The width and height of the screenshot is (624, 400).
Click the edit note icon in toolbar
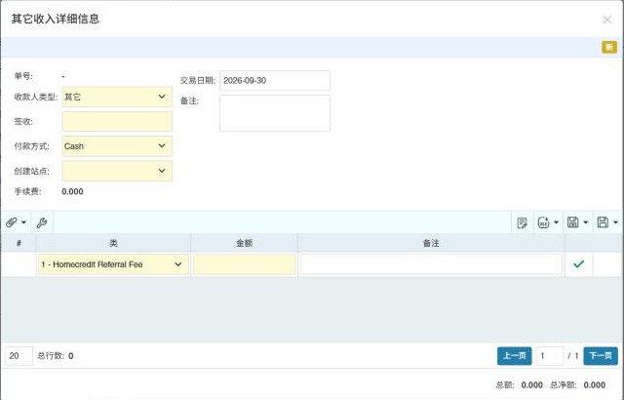(x=522, y=222)
